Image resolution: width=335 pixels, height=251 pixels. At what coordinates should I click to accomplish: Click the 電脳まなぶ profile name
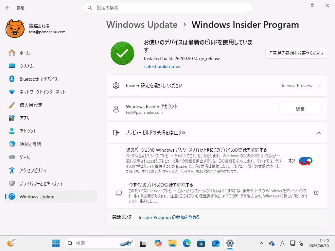(x=39, y=26)
